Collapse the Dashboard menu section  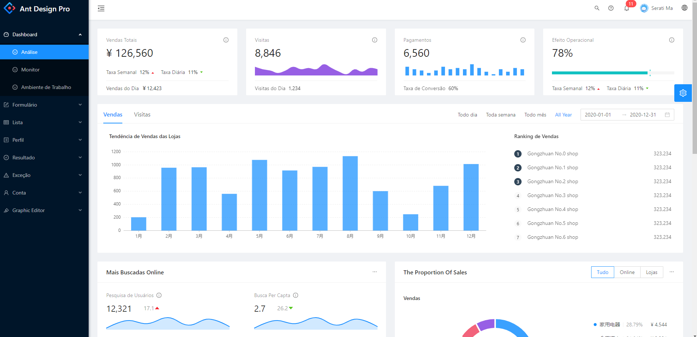[44, 34]
